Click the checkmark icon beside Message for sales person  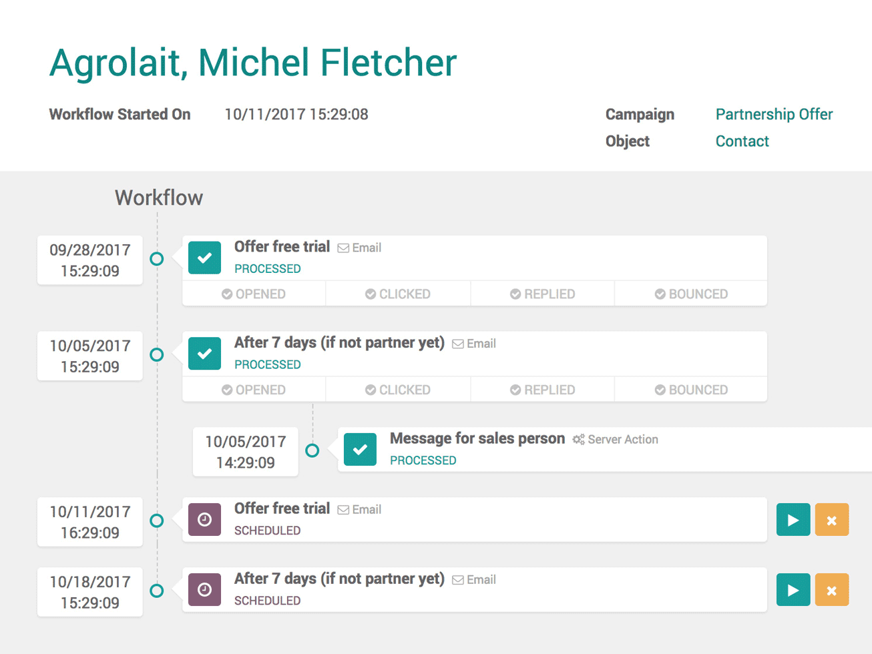(x=360, y=450)
